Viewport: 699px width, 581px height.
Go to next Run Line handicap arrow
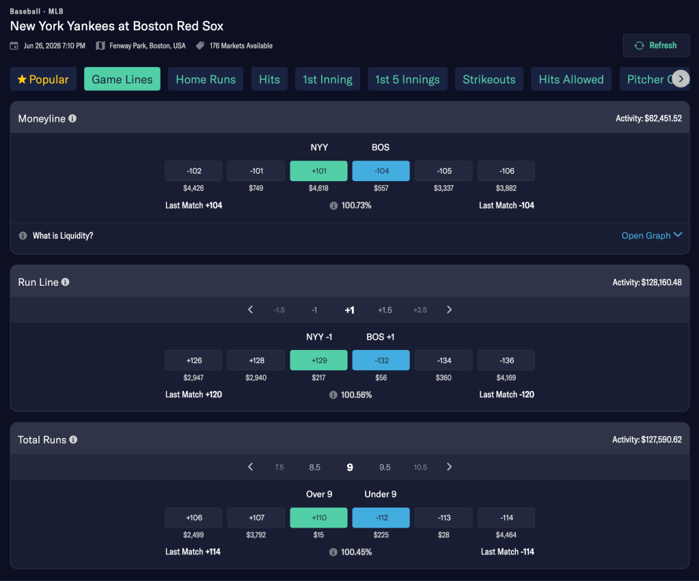(x=449, y=310)
